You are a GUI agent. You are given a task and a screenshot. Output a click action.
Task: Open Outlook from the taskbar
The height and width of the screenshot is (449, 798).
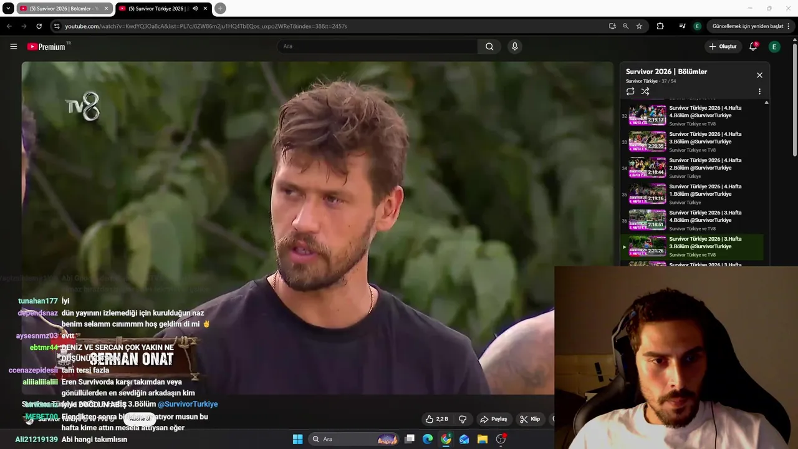point(464,439)
